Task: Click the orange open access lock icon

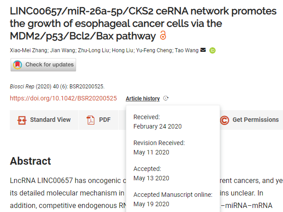Action: click(163, 35)
